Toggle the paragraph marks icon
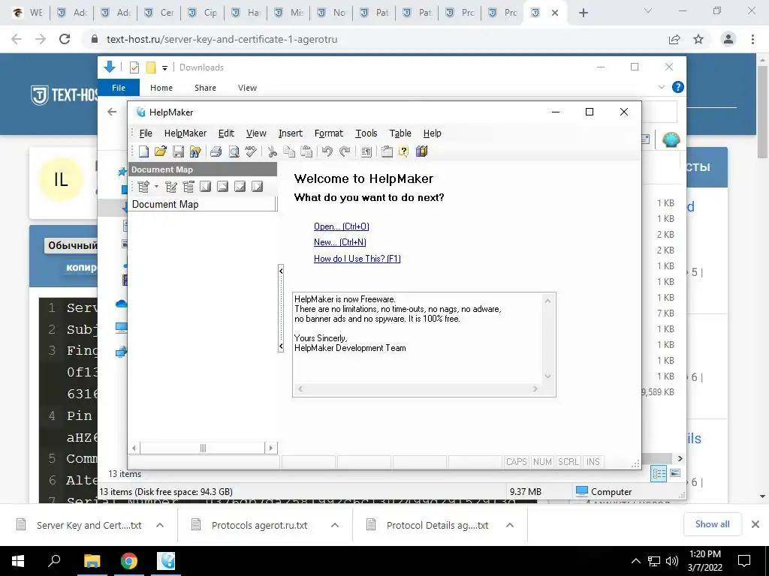The width and height of the screenshot is (769, 576). (366, 151)
